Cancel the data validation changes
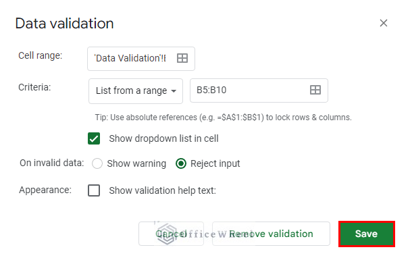The image size is (410, 260). pyautogui.click(x=171, y=234)
